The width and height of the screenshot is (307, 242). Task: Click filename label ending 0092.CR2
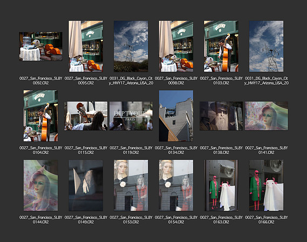[x=41, y=81]
